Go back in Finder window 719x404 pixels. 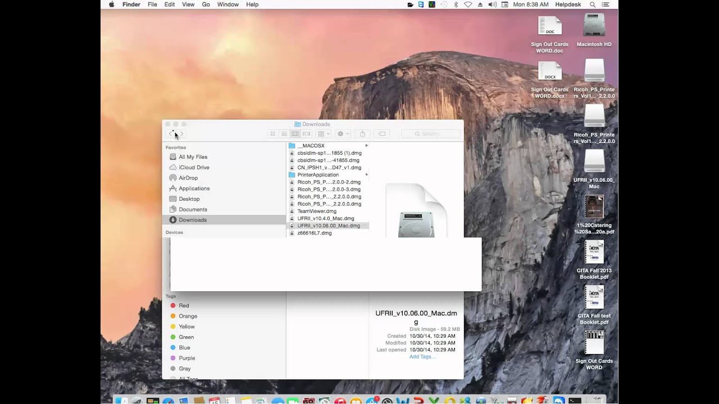[171, 134]
